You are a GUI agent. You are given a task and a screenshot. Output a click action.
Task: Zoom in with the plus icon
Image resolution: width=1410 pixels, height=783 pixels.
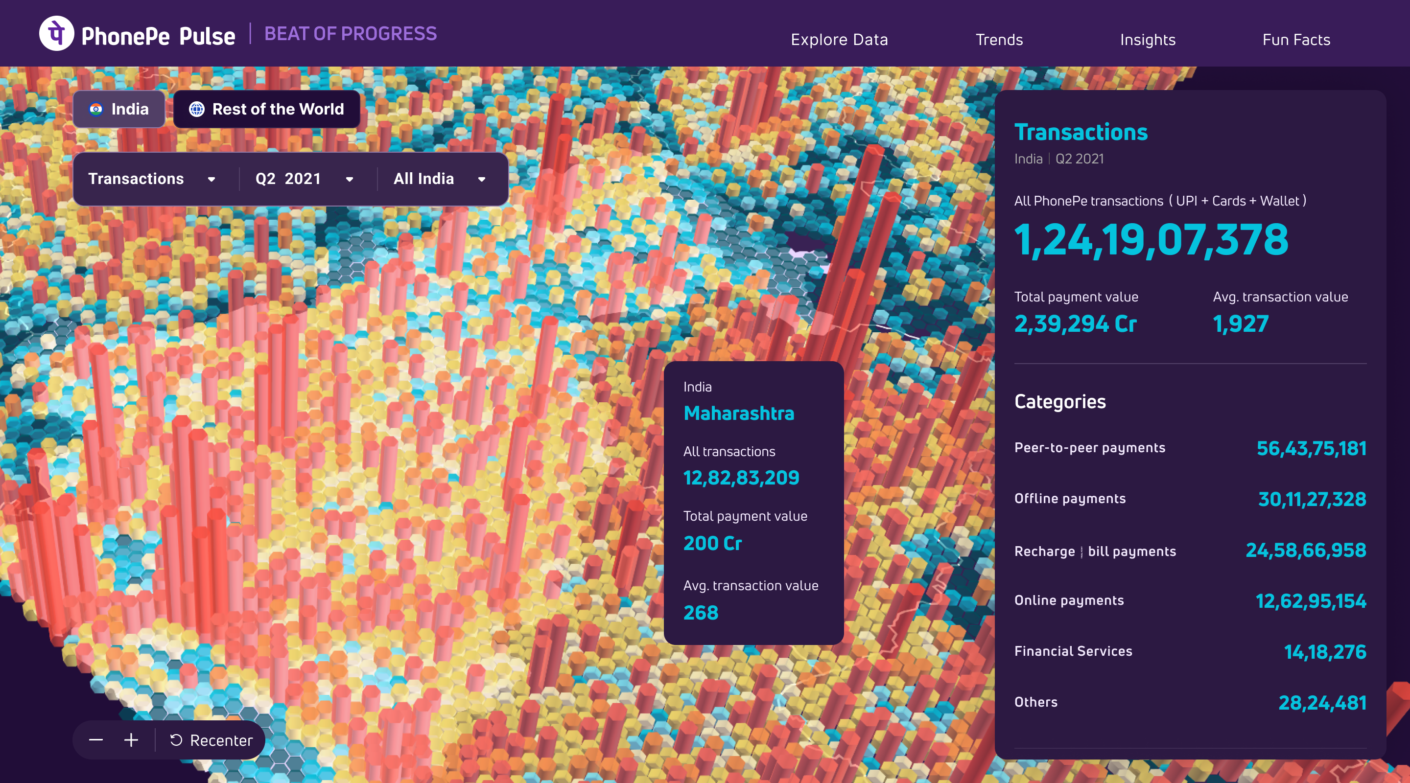(131, 740)
